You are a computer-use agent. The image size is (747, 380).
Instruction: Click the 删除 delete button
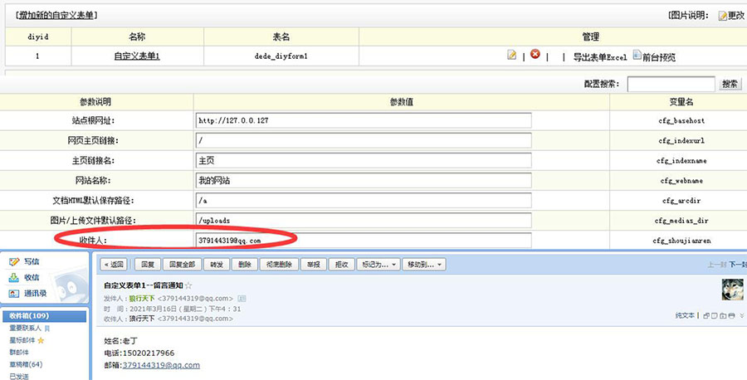244,265
